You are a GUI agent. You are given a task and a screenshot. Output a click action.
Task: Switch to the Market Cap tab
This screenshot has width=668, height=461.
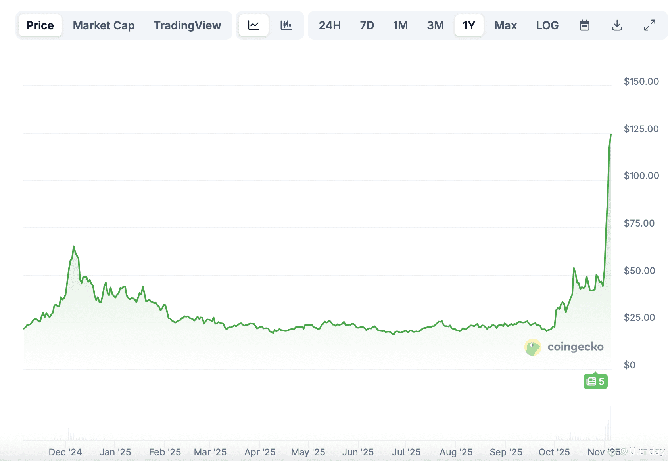[104, 25]
